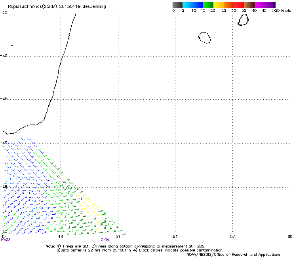Click the legend tick label "40"
The height and width of the screenshot is (257, 293).
254,11
